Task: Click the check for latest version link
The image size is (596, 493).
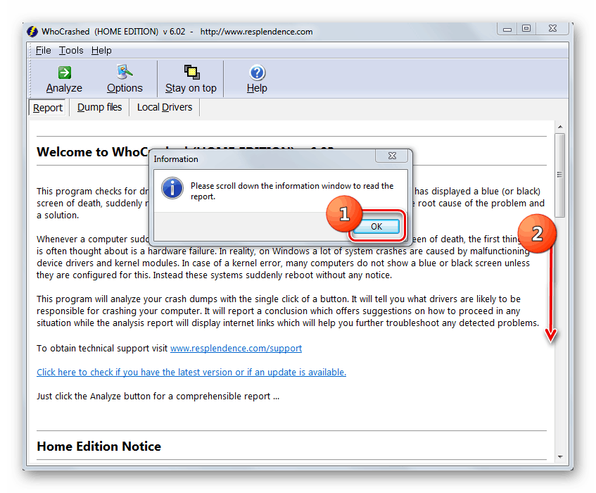Action: (x=191, y=372)
